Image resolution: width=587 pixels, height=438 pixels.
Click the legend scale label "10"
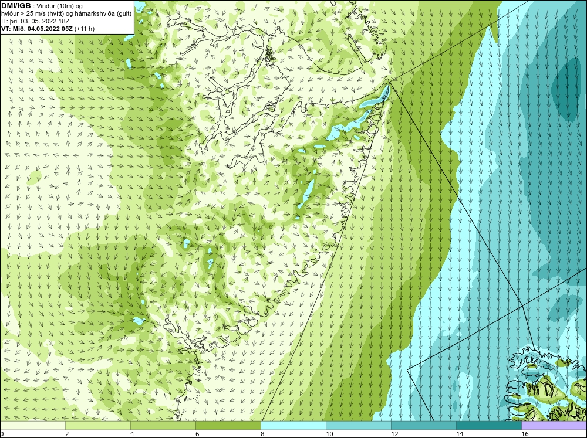click(x=329, y=434)
